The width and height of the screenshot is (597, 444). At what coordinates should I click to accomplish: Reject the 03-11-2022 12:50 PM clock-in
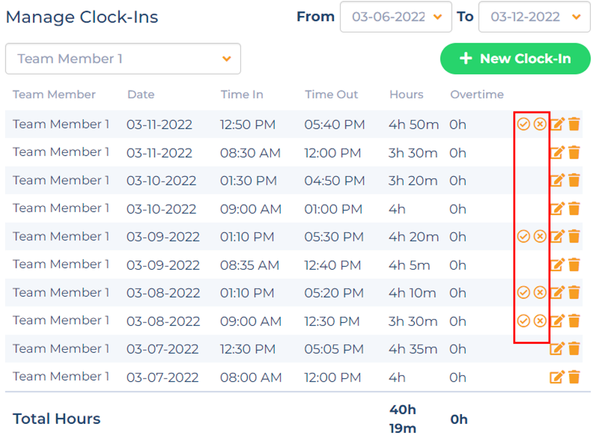coord(540,124)
